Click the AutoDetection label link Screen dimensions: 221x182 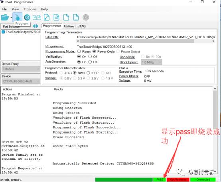coord(55,62)
